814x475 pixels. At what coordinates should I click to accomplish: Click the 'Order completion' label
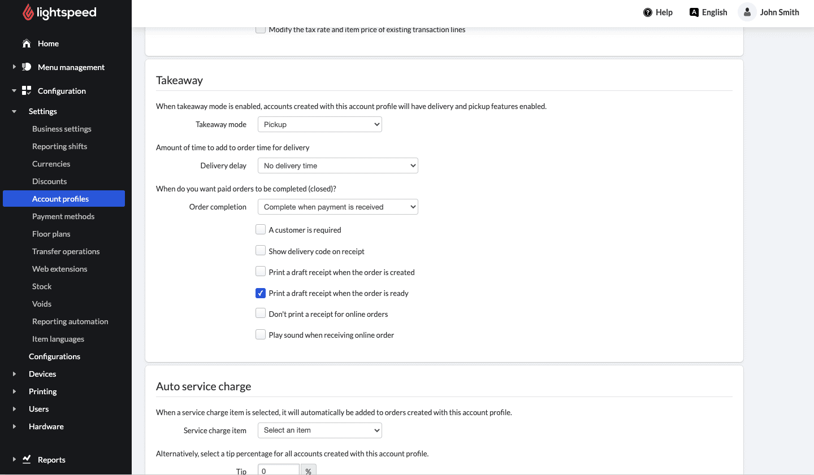click(218, 207)
